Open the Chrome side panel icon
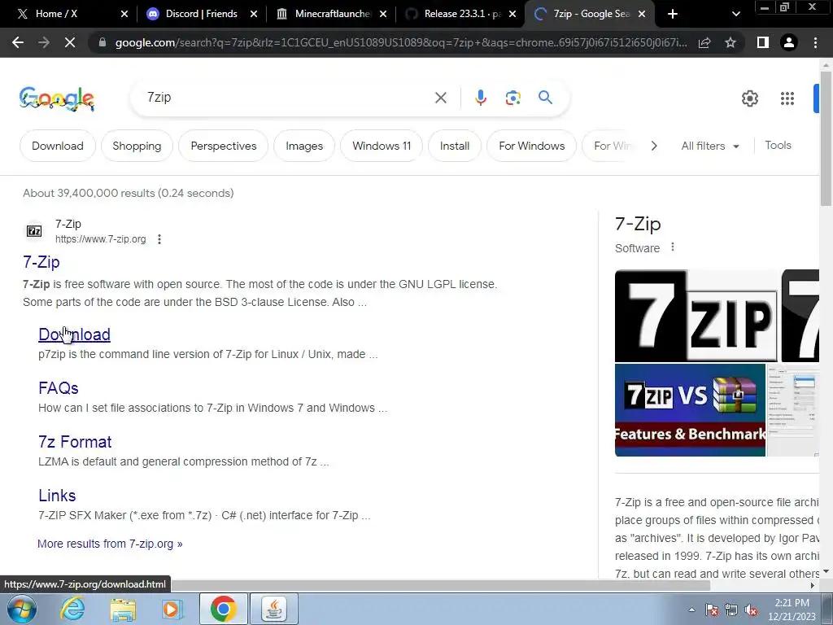 click(x=763, y=42)
